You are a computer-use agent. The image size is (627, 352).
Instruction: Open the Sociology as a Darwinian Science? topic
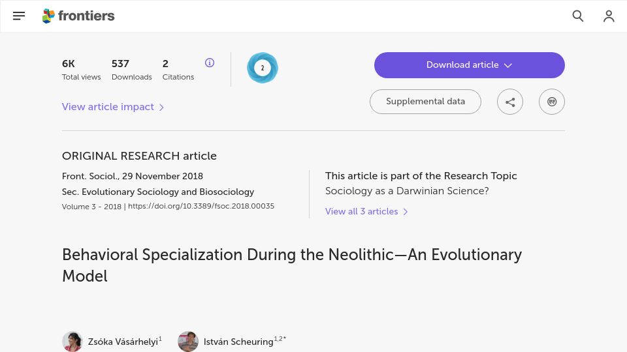pos(407,191)
